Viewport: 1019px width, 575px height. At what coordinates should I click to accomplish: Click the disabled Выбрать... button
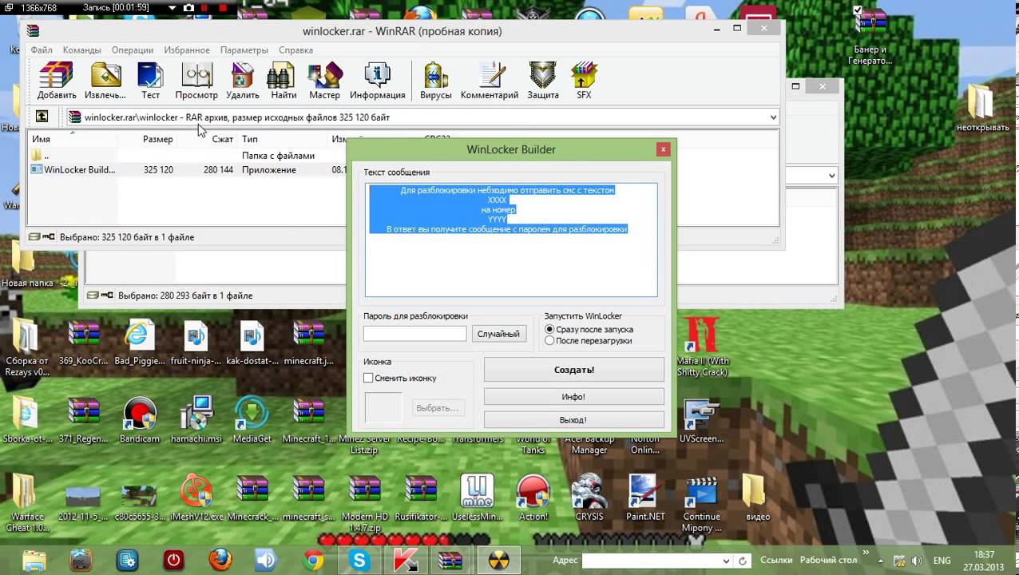click(x=437, y=408)
